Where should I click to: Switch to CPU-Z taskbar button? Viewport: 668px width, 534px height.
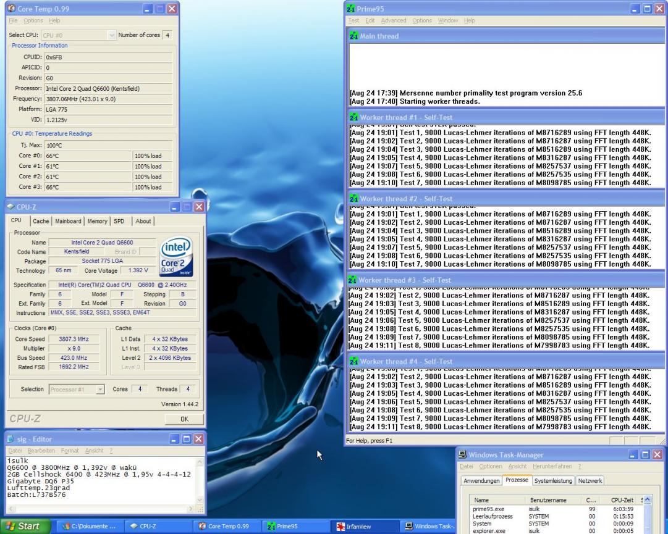pos(158,527)
